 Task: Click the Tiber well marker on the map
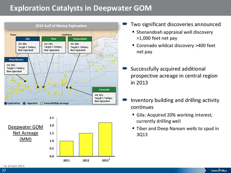point(43,87)
